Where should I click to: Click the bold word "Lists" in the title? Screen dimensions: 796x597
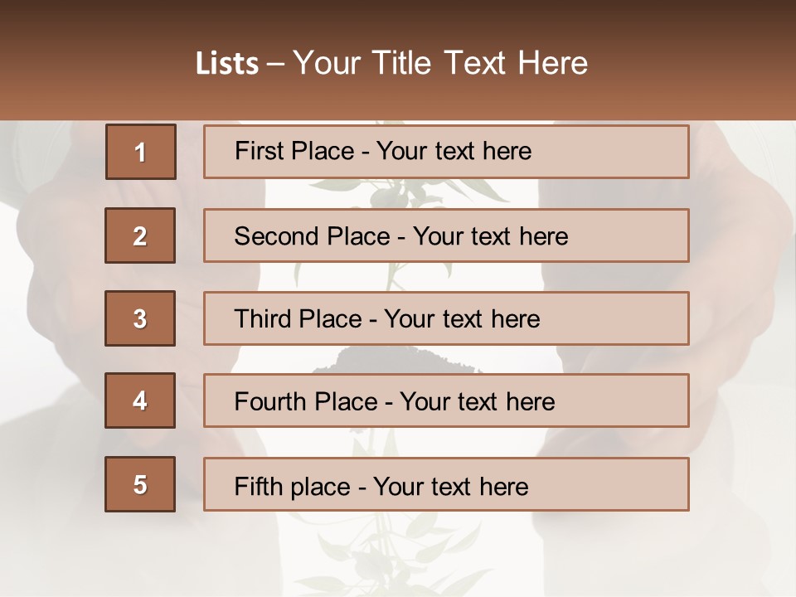click(226, 64)
